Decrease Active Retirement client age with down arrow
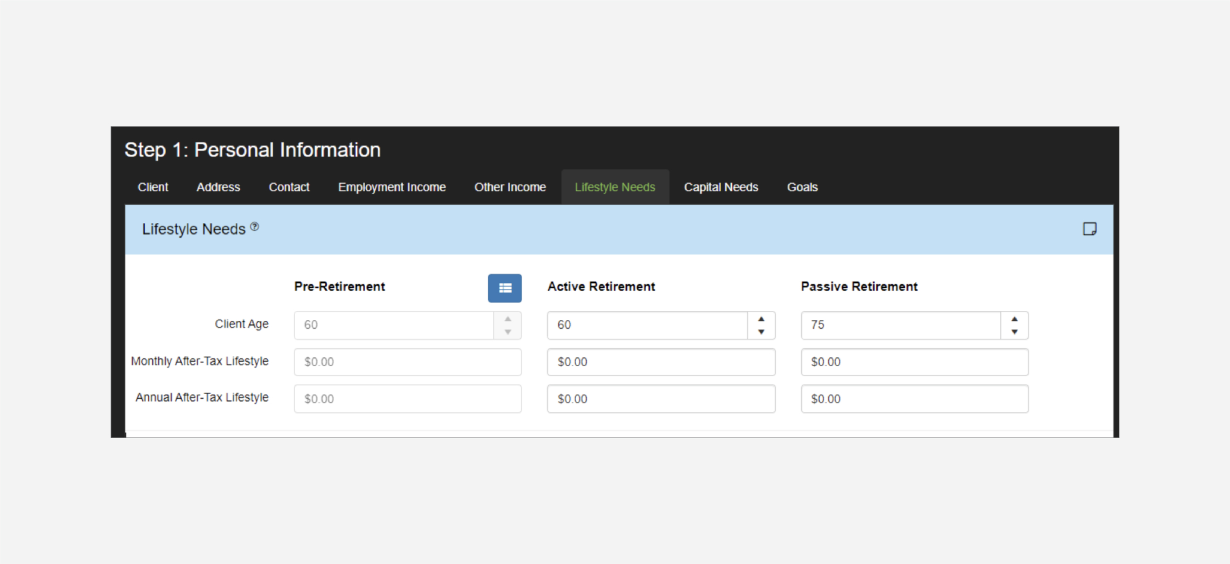The width and height of the screenshot is (1230, 564). [x=761, y=331]
